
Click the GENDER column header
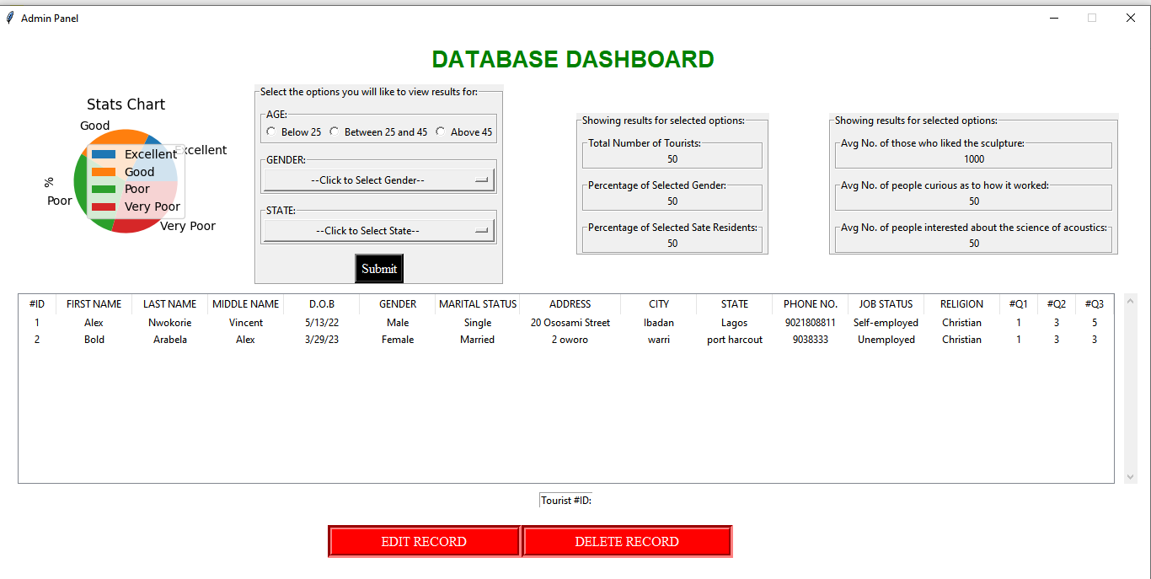[398, 304]
